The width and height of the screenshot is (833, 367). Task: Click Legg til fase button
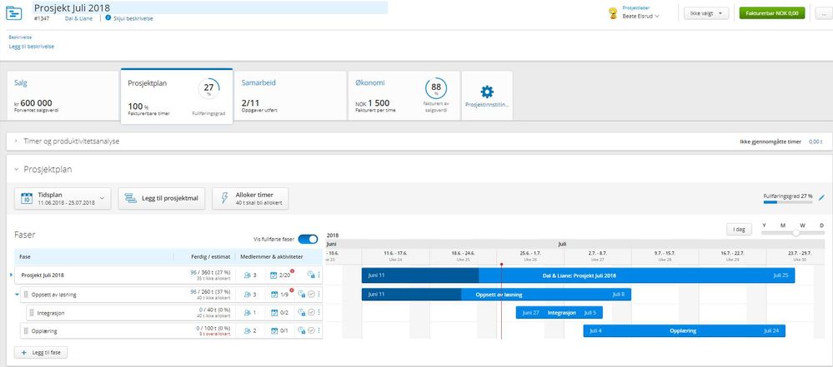41,353
